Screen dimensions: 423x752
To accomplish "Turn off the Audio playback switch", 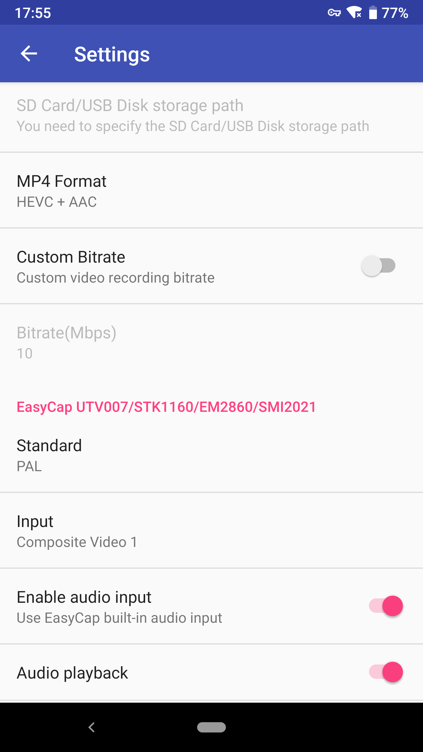I will (x=386, y=672).
